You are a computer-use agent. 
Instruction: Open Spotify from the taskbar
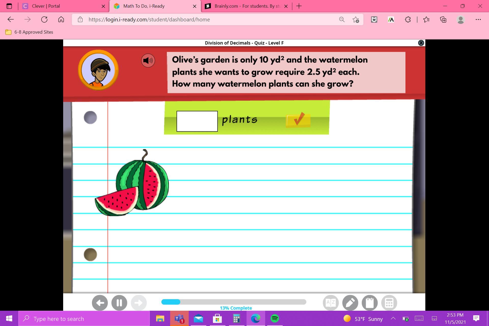(275, 318)
